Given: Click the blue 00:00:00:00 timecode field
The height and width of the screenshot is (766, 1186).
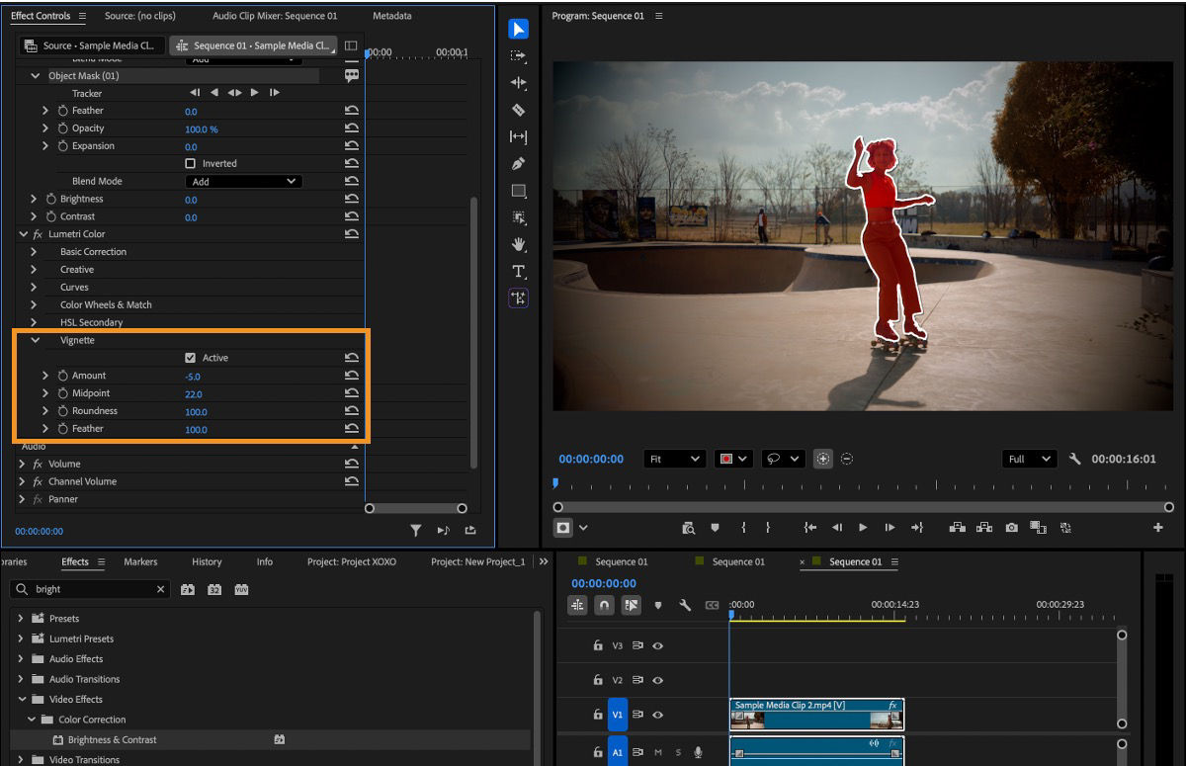Looking at the screenshot, I should point(593,458).
